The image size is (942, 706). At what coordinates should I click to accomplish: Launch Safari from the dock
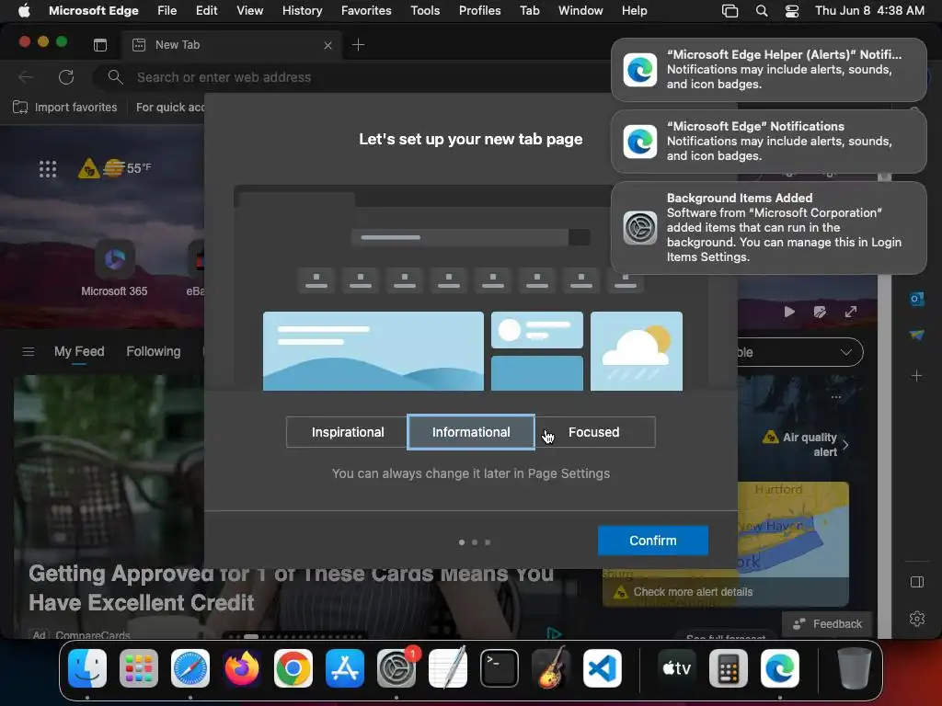(190, 668)
